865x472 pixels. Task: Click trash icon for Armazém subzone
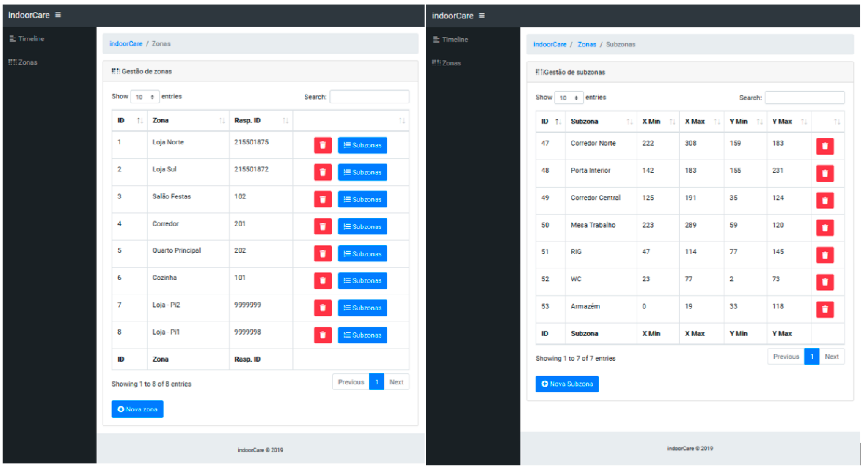pyautogui.click(x=825, y=309)
